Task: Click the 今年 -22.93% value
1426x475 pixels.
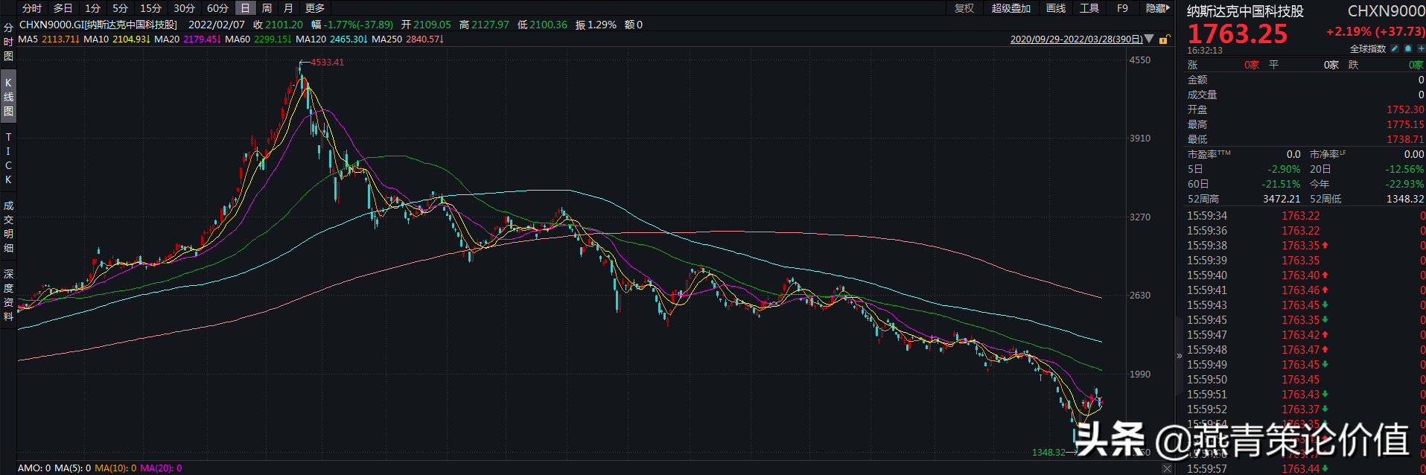Action: coord(1404,184)
